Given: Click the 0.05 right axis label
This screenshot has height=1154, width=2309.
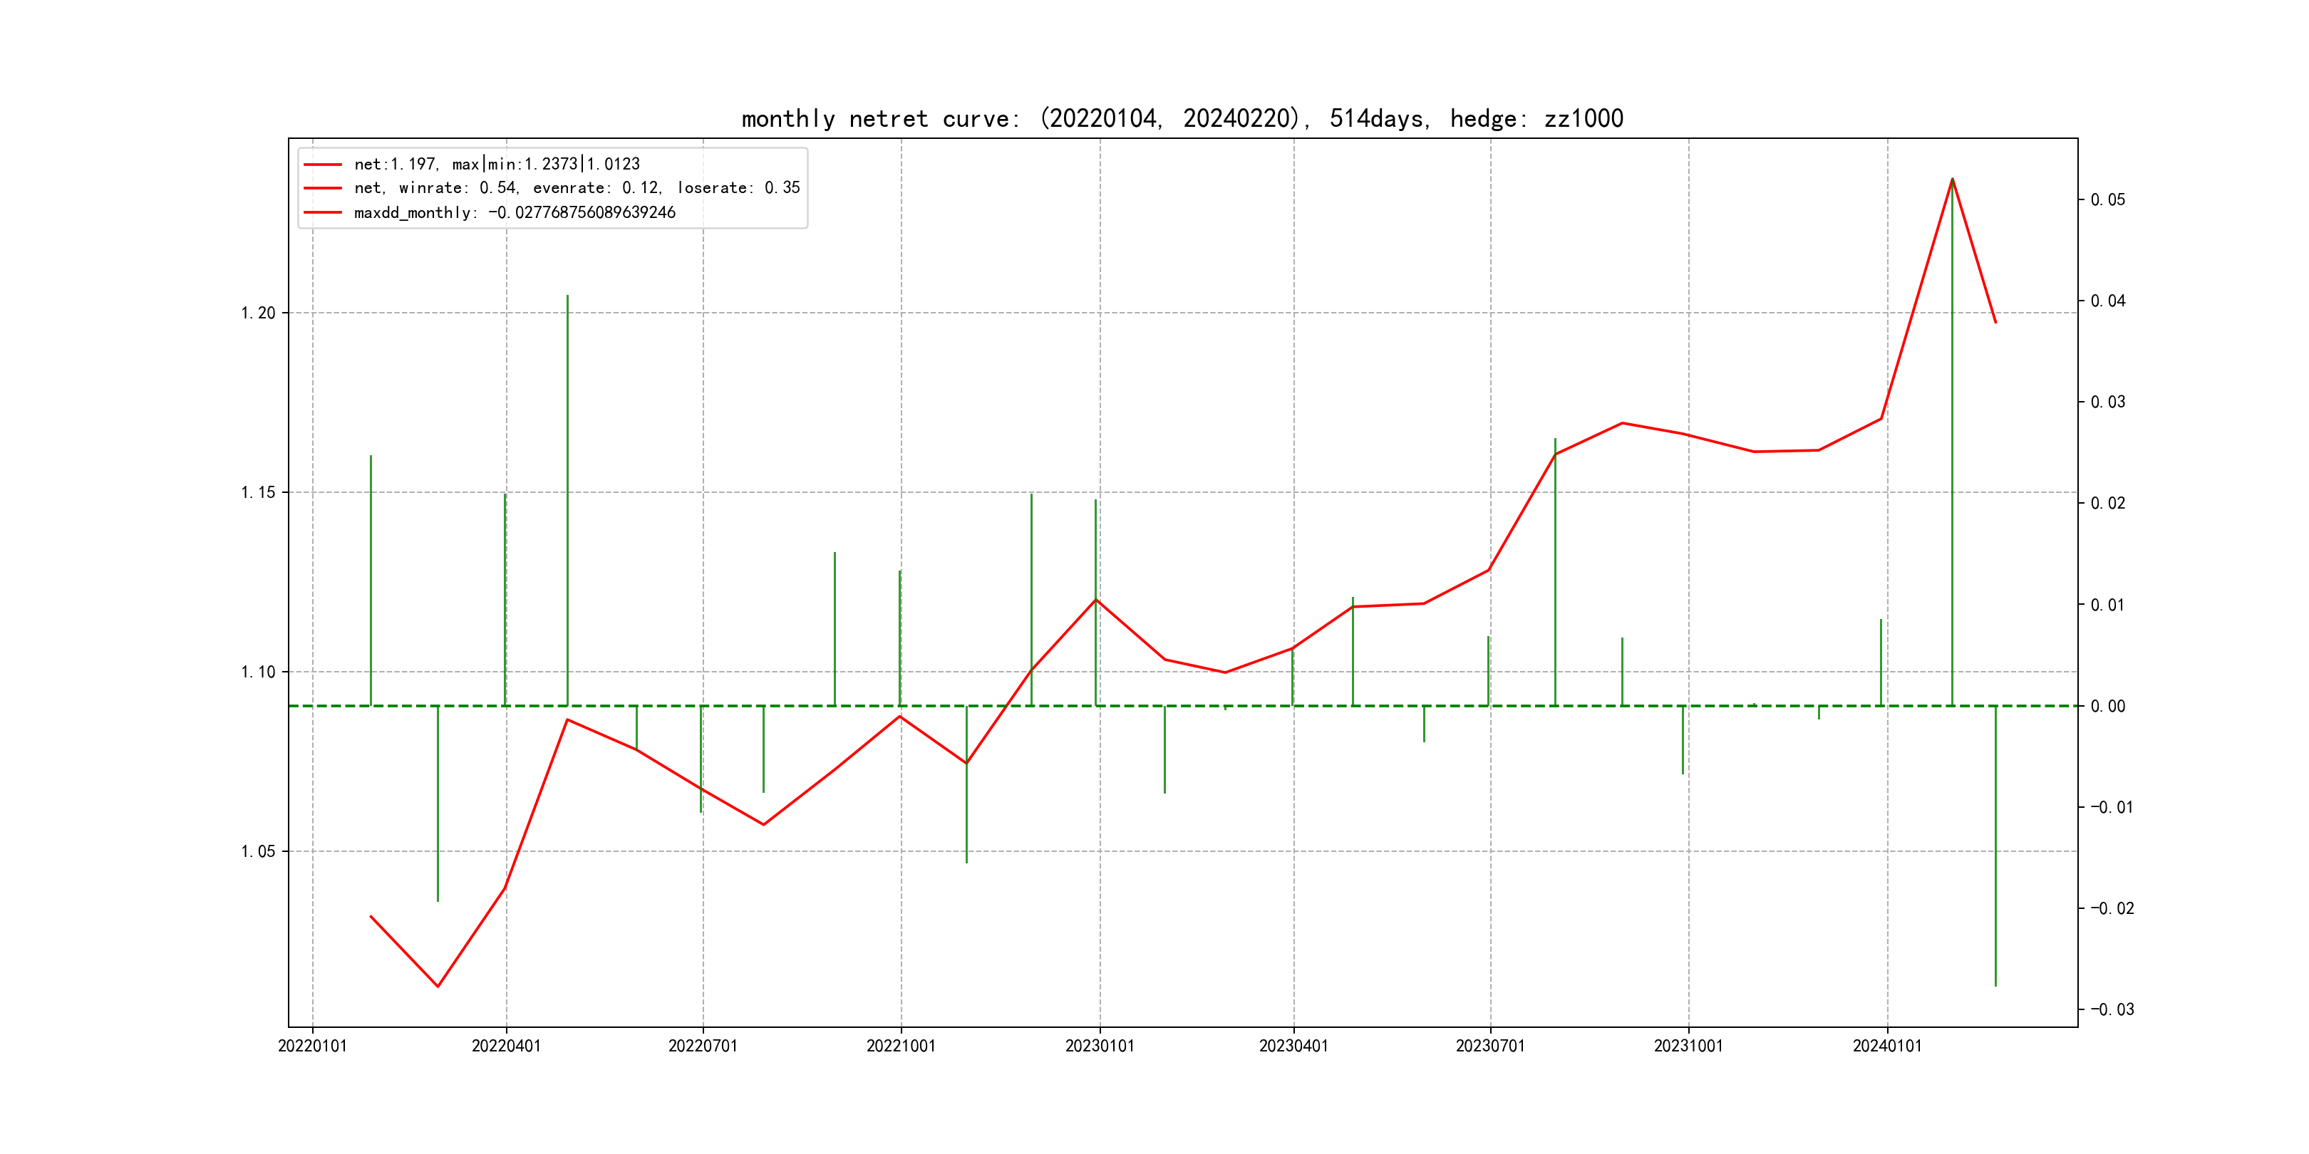Looking at the screenshot, I should point(2107,199).
